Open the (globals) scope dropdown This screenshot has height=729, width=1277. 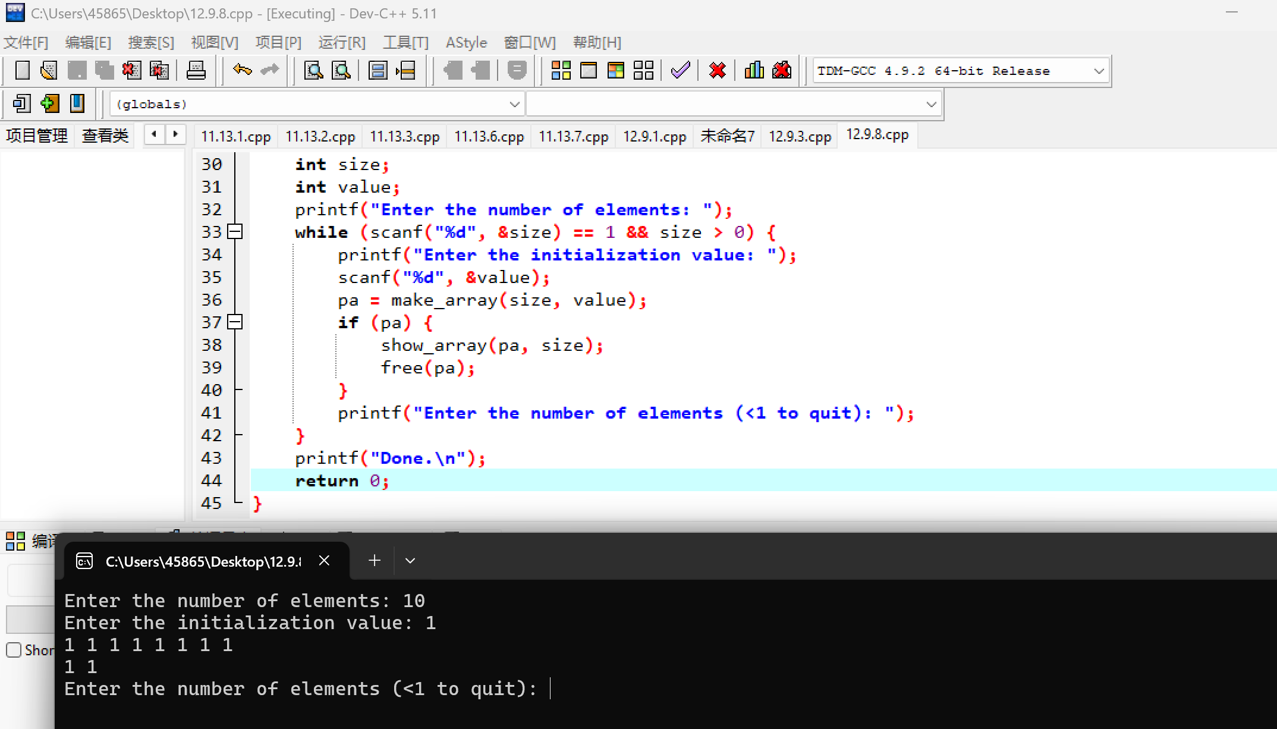pos(514,105)
